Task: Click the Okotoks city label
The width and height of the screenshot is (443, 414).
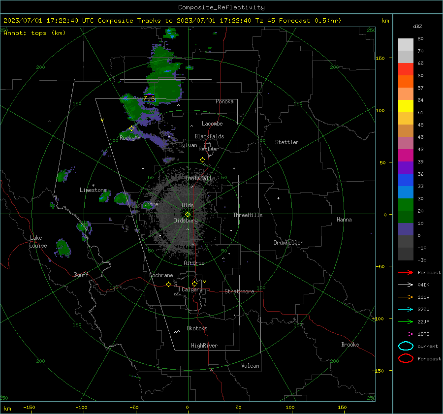Action: [x=197, y=328]
